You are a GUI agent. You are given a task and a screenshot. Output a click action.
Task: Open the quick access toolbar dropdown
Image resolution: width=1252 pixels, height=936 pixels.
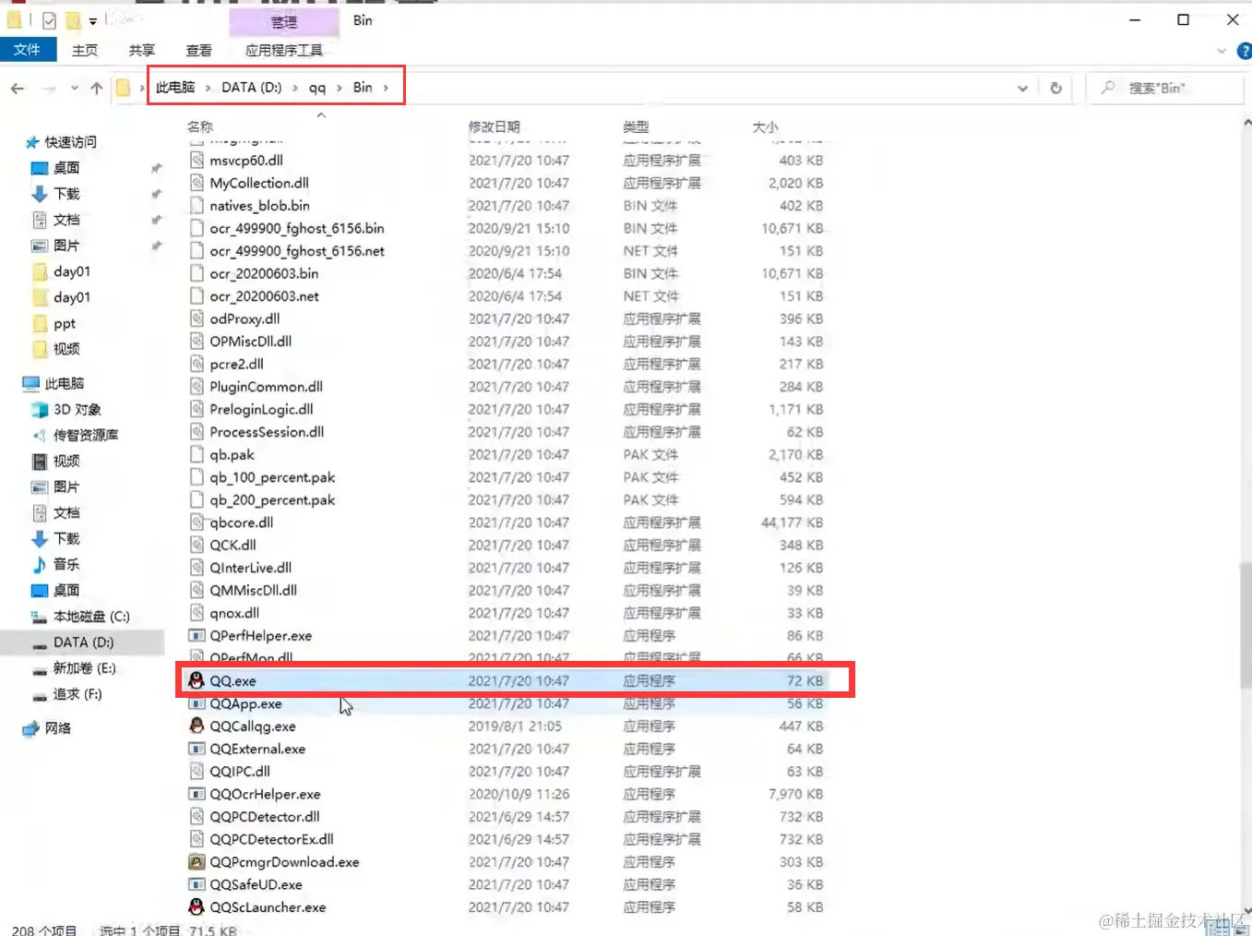(92, 21)
